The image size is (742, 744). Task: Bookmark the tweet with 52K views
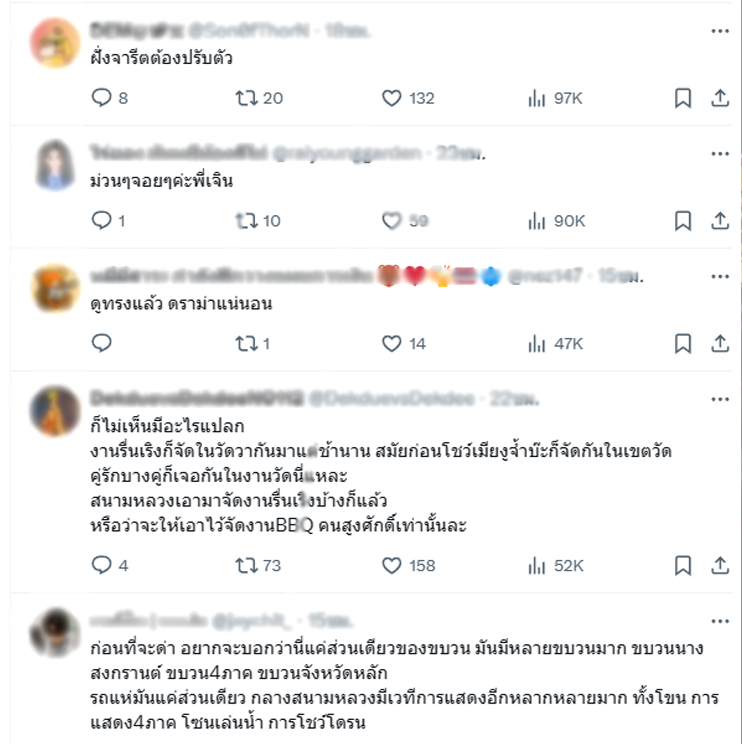(683, 565)
